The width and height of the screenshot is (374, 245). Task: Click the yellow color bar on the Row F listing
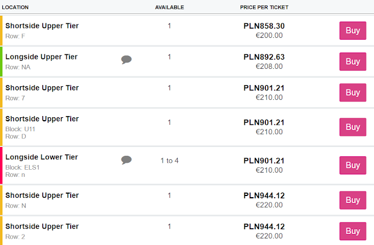coord(2,30)
